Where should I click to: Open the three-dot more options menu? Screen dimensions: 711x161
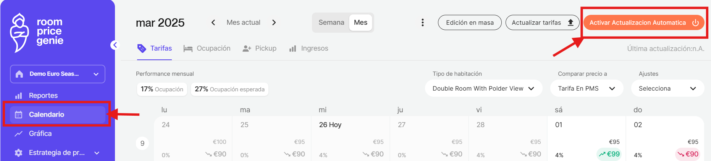point(422,22)
